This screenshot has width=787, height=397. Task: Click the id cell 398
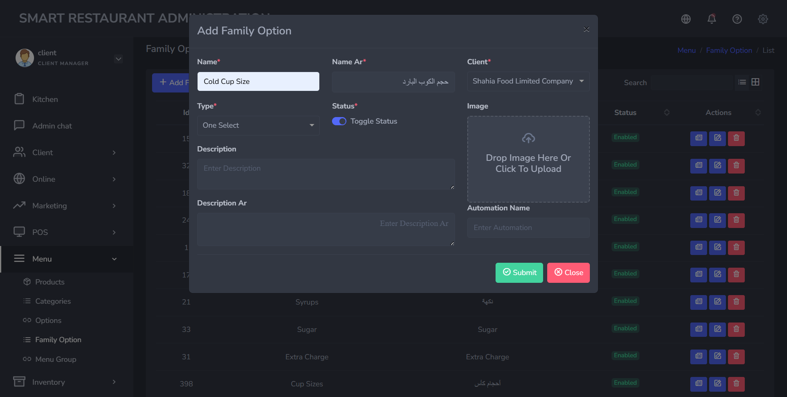(x=186, y=384)
